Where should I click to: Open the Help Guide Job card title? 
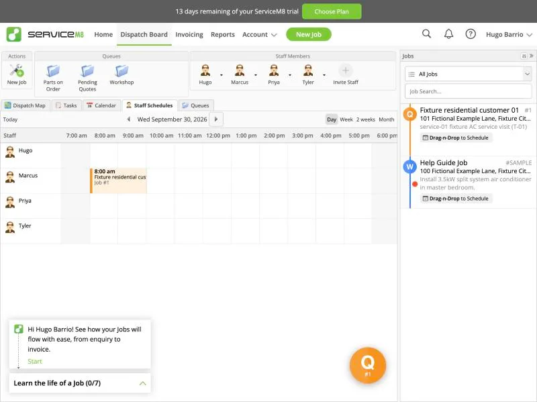coord(444,162)
